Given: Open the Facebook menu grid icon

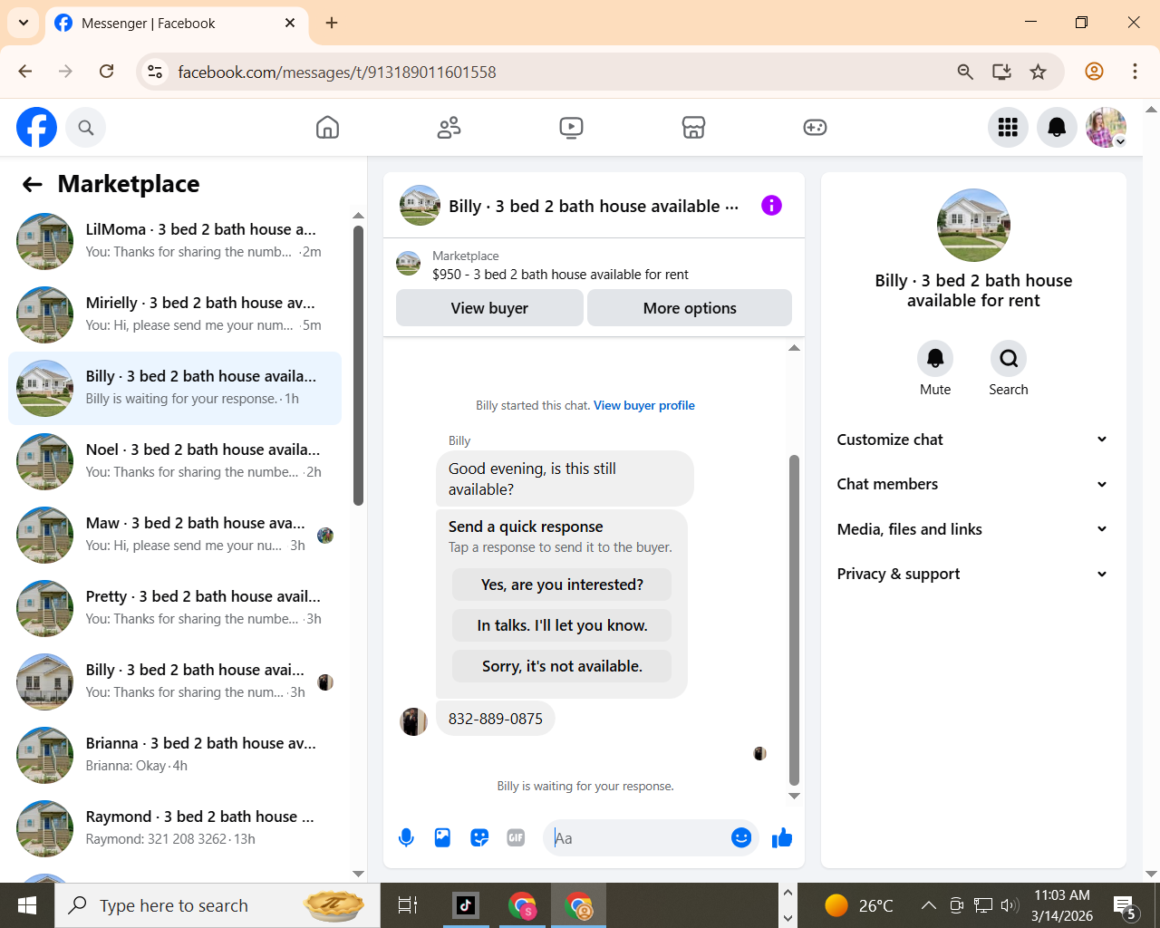Looking at the screenshot, I should click(1008, 128).
